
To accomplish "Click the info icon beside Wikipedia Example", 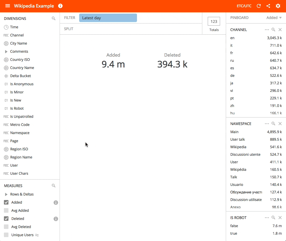I will (60, 6).
